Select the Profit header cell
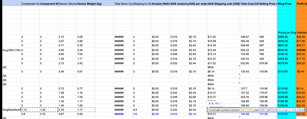Screen dimensions: 307x119 (x=301, y=4)
